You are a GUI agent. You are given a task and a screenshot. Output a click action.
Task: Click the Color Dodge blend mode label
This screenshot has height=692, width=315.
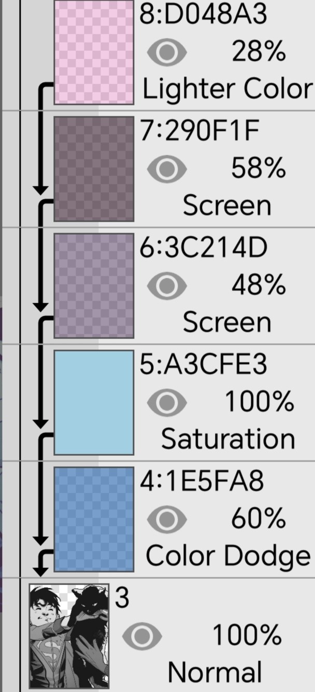click(228, 556)
